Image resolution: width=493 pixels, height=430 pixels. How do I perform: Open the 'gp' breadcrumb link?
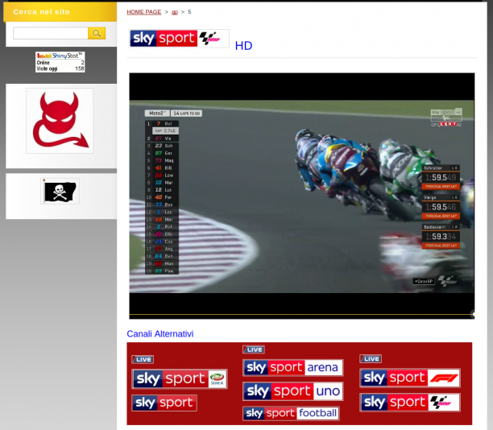pyautogui.click(x=175, y=12)
